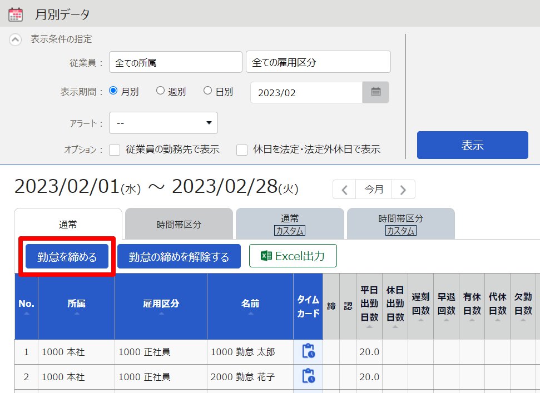Click 1000 正社員 cell in row 2
This screenshot has width=540, height=393.
coord(161,377)
